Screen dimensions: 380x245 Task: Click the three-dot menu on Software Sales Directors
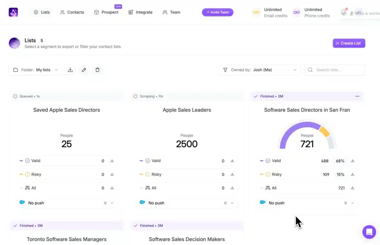357,96
